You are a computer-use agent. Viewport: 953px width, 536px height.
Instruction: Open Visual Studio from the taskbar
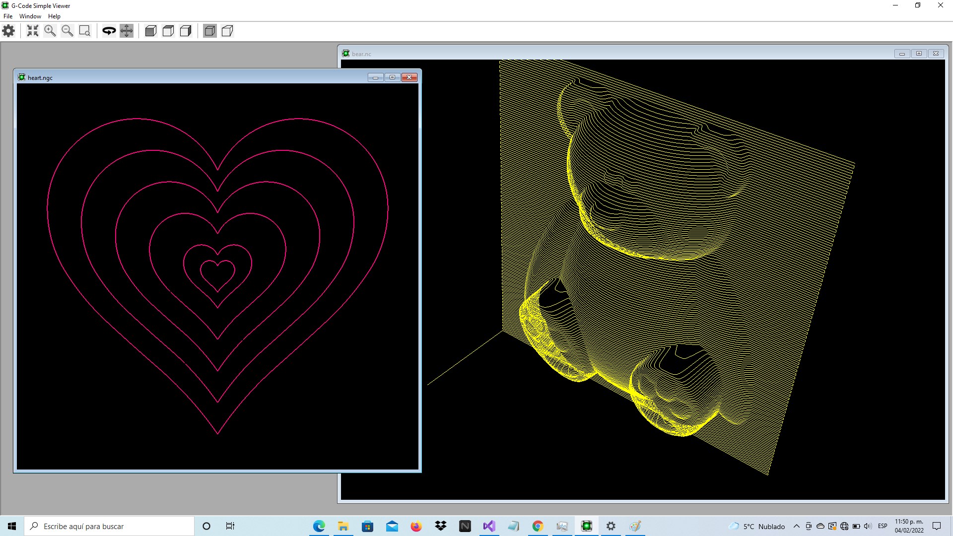pyautogui.click(x=489, y=526)
